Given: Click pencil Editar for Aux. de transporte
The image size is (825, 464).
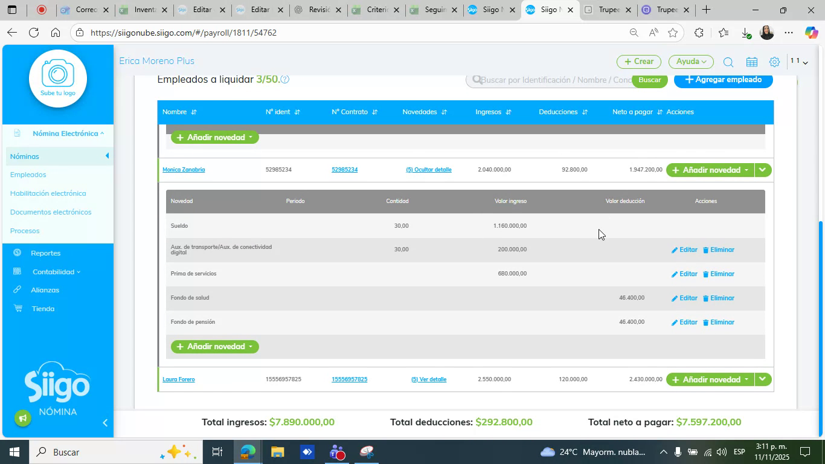Looking at the screenshot, I should point(684,250).
